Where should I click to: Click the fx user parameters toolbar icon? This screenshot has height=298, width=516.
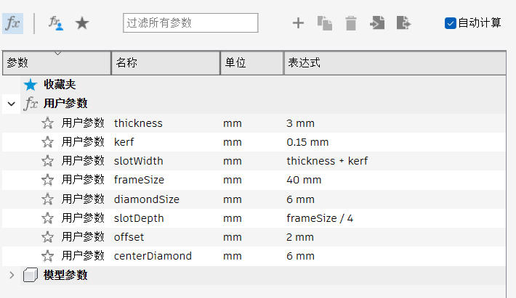click(x=13, y=22)
